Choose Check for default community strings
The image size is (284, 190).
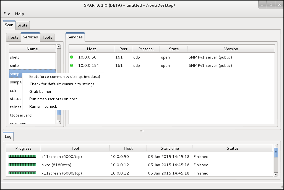pos(62,84)
